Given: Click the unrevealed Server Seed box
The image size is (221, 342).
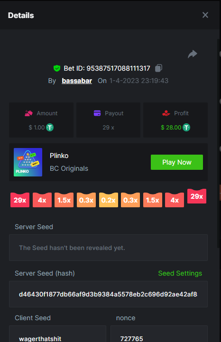Looking at the screenshot, I should click(x=108, y=248).
